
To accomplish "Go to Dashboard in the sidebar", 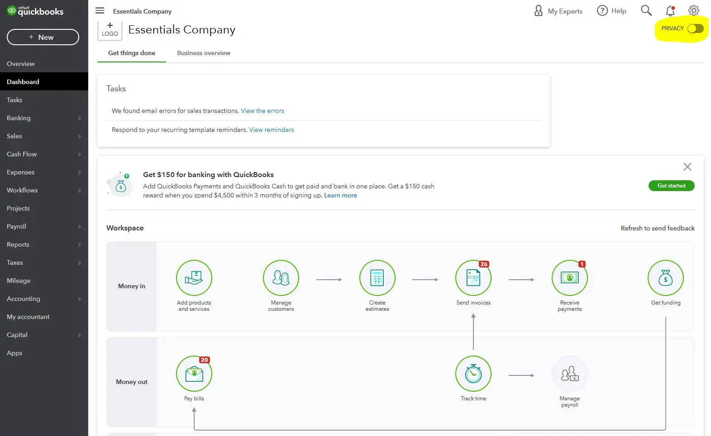I will [44, 82].
